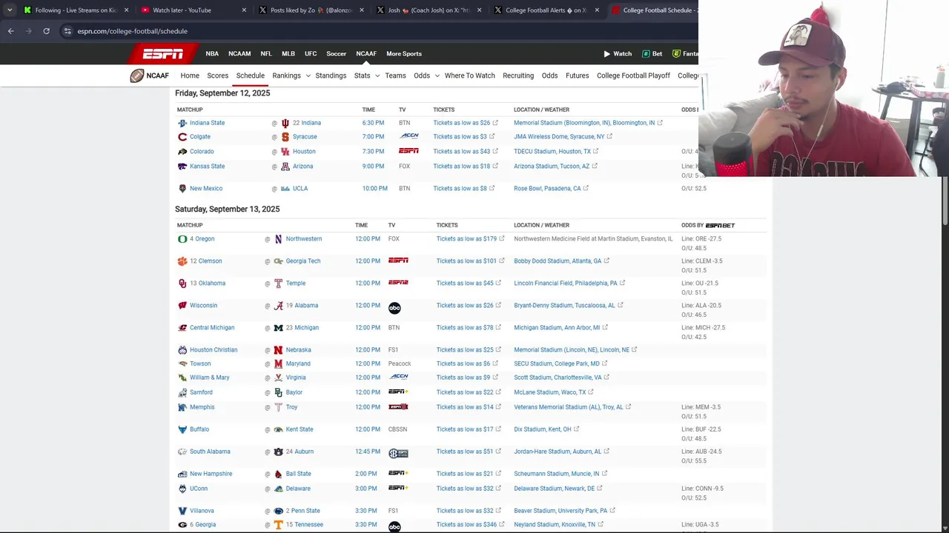Click 'Peacock' TV label for Towson game

[400, 364]
